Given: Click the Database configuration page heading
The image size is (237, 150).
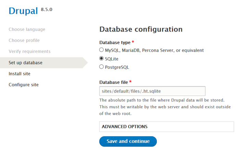Looking at the screenshot, I should coord(141,29).
